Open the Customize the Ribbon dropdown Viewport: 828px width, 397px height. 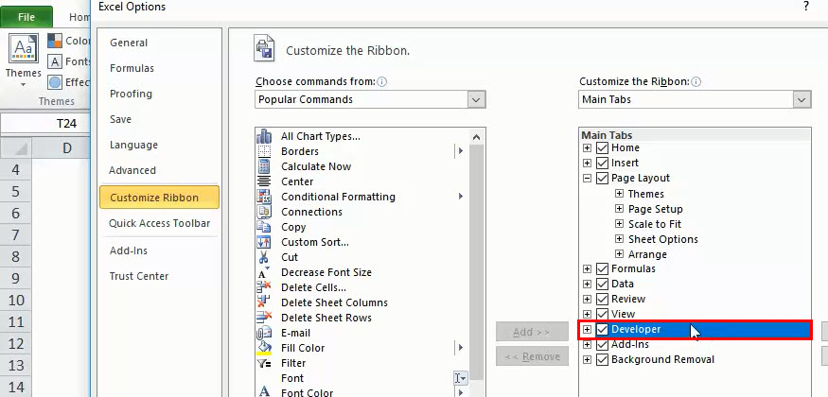point(802,99)
